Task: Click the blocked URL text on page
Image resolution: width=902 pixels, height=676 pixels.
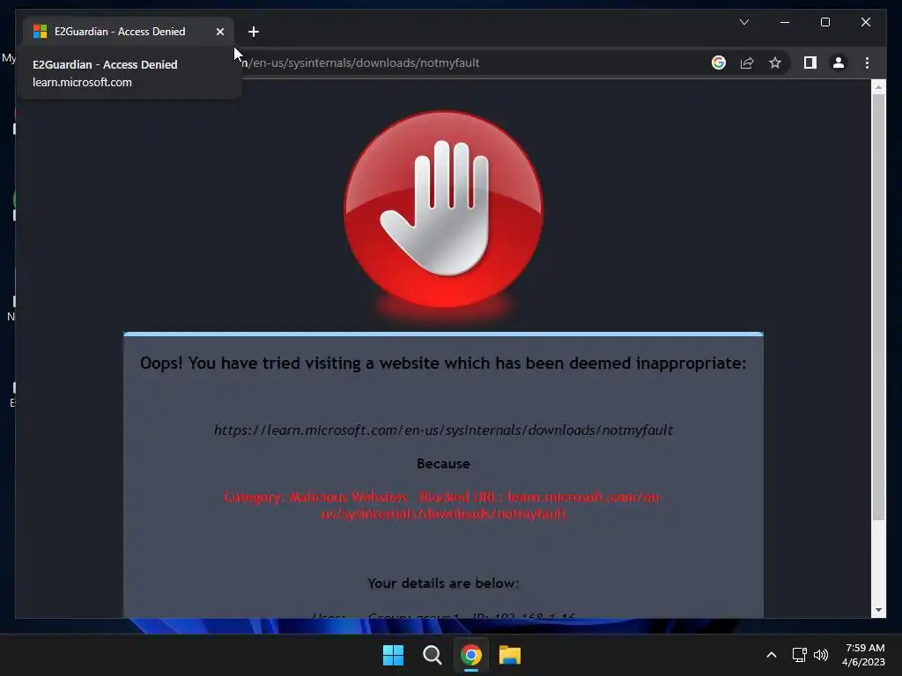Action: 444,430
